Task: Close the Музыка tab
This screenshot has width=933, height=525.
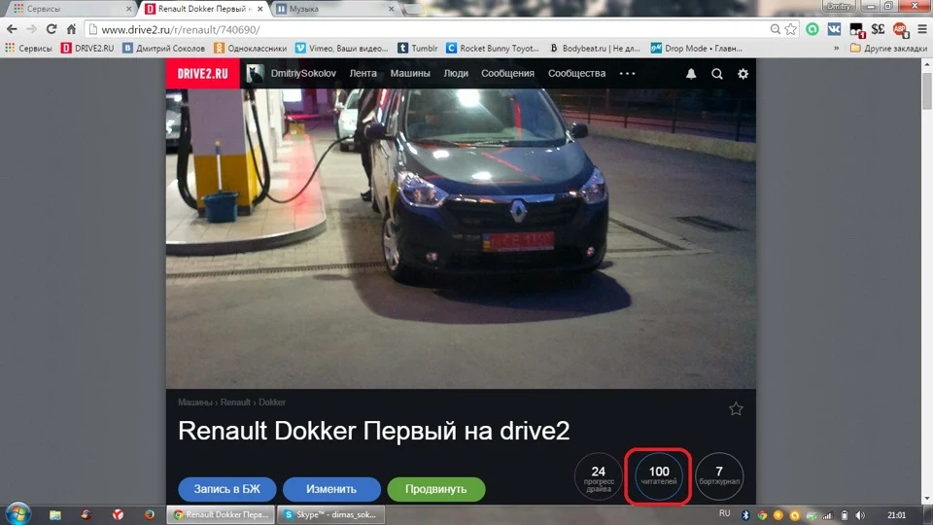Action: point(391,9)
